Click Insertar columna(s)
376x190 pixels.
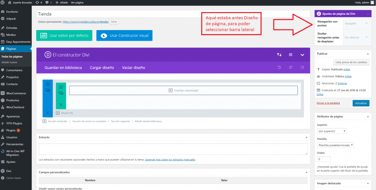184,90
